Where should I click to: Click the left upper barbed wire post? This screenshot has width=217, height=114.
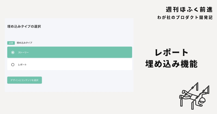pos(197,86)
